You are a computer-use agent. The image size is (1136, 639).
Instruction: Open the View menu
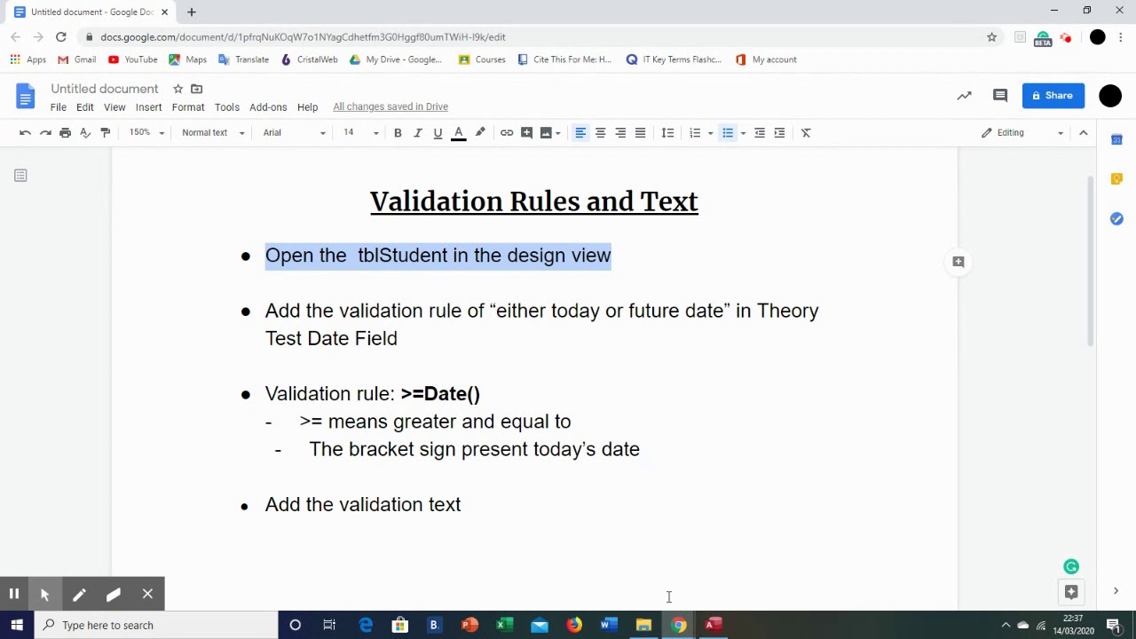pos(114,107)
